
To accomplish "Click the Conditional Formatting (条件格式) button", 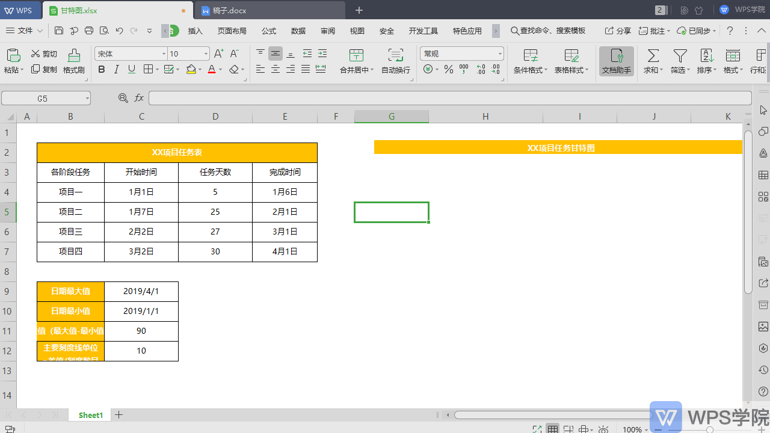I will click(531, 61).
